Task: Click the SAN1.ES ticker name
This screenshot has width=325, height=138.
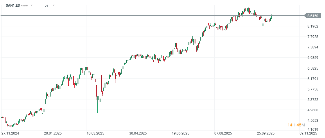Action: click(13, 6)
